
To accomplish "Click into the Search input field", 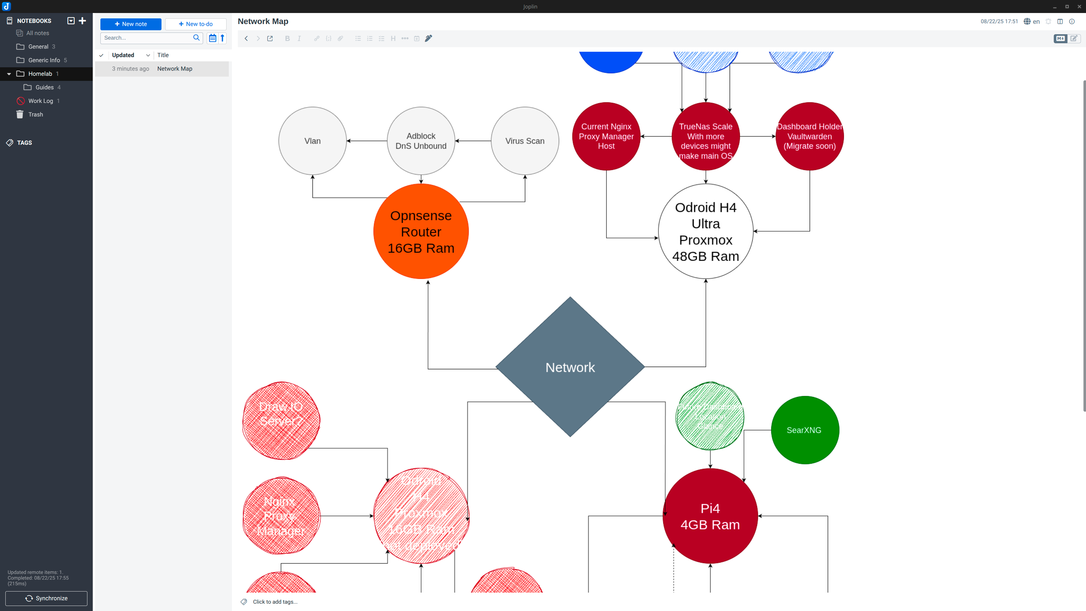I will tap(146, 38).
